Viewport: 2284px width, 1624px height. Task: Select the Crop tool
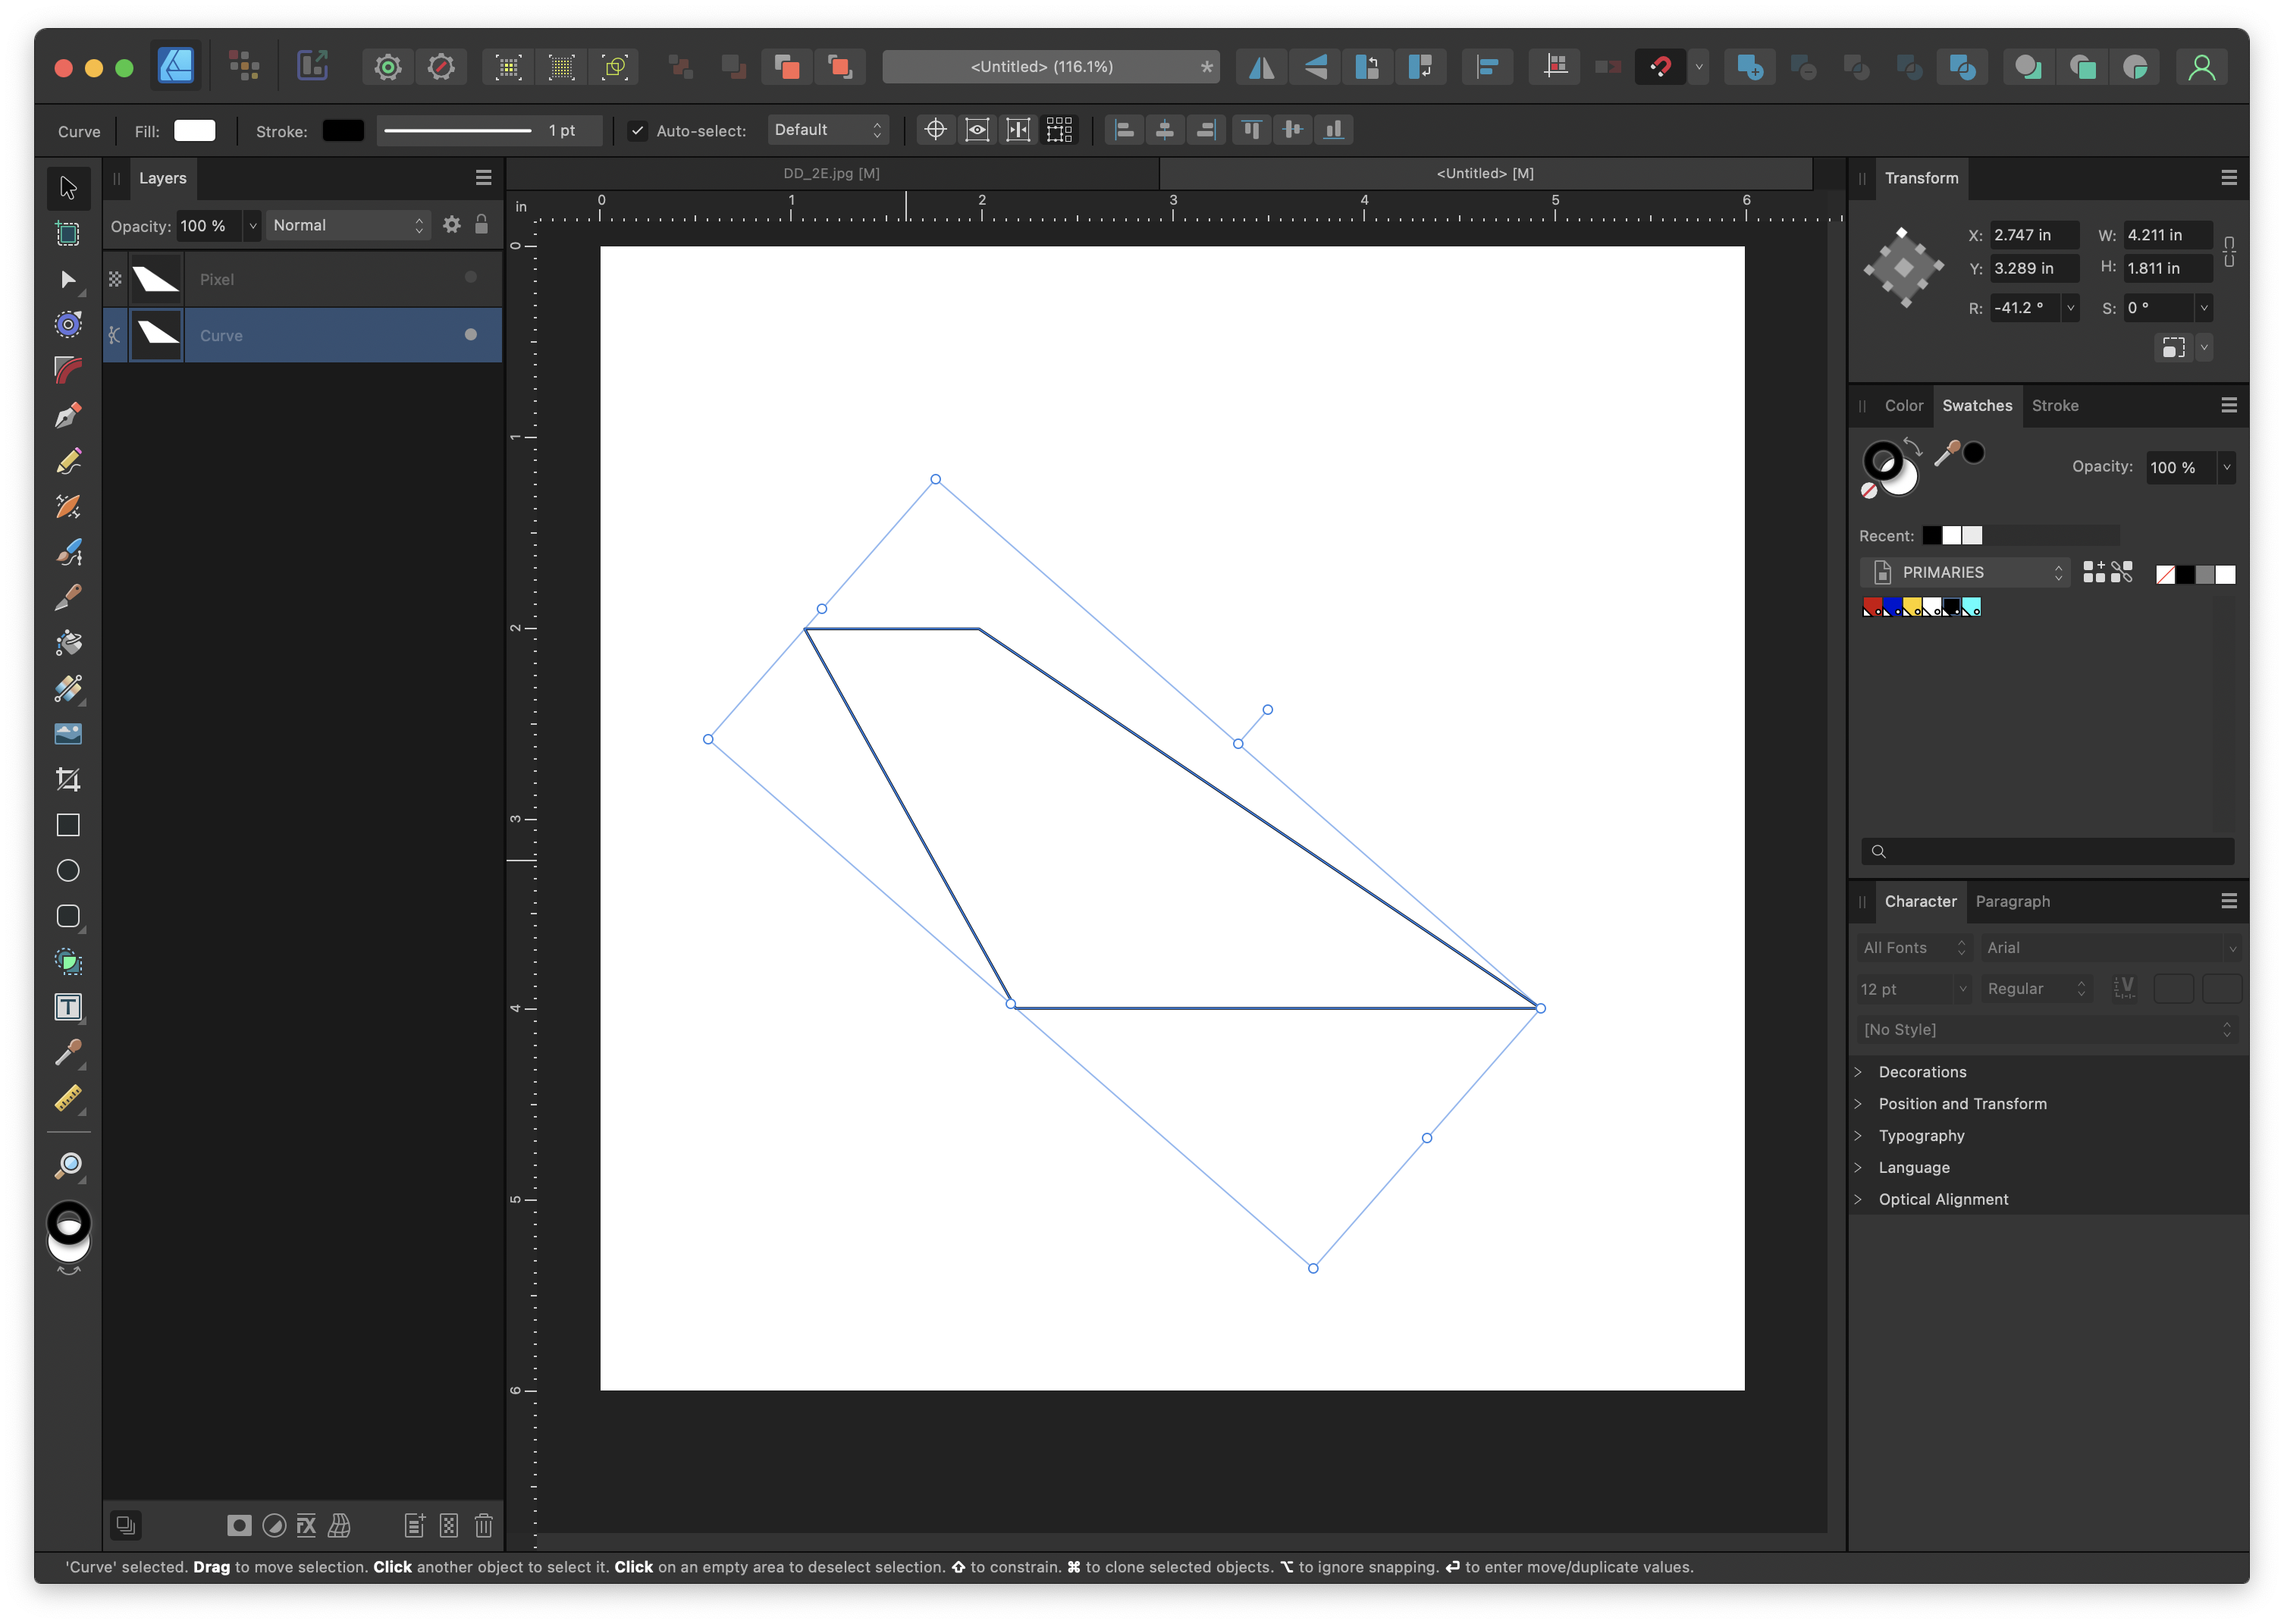tap(68, 779)
